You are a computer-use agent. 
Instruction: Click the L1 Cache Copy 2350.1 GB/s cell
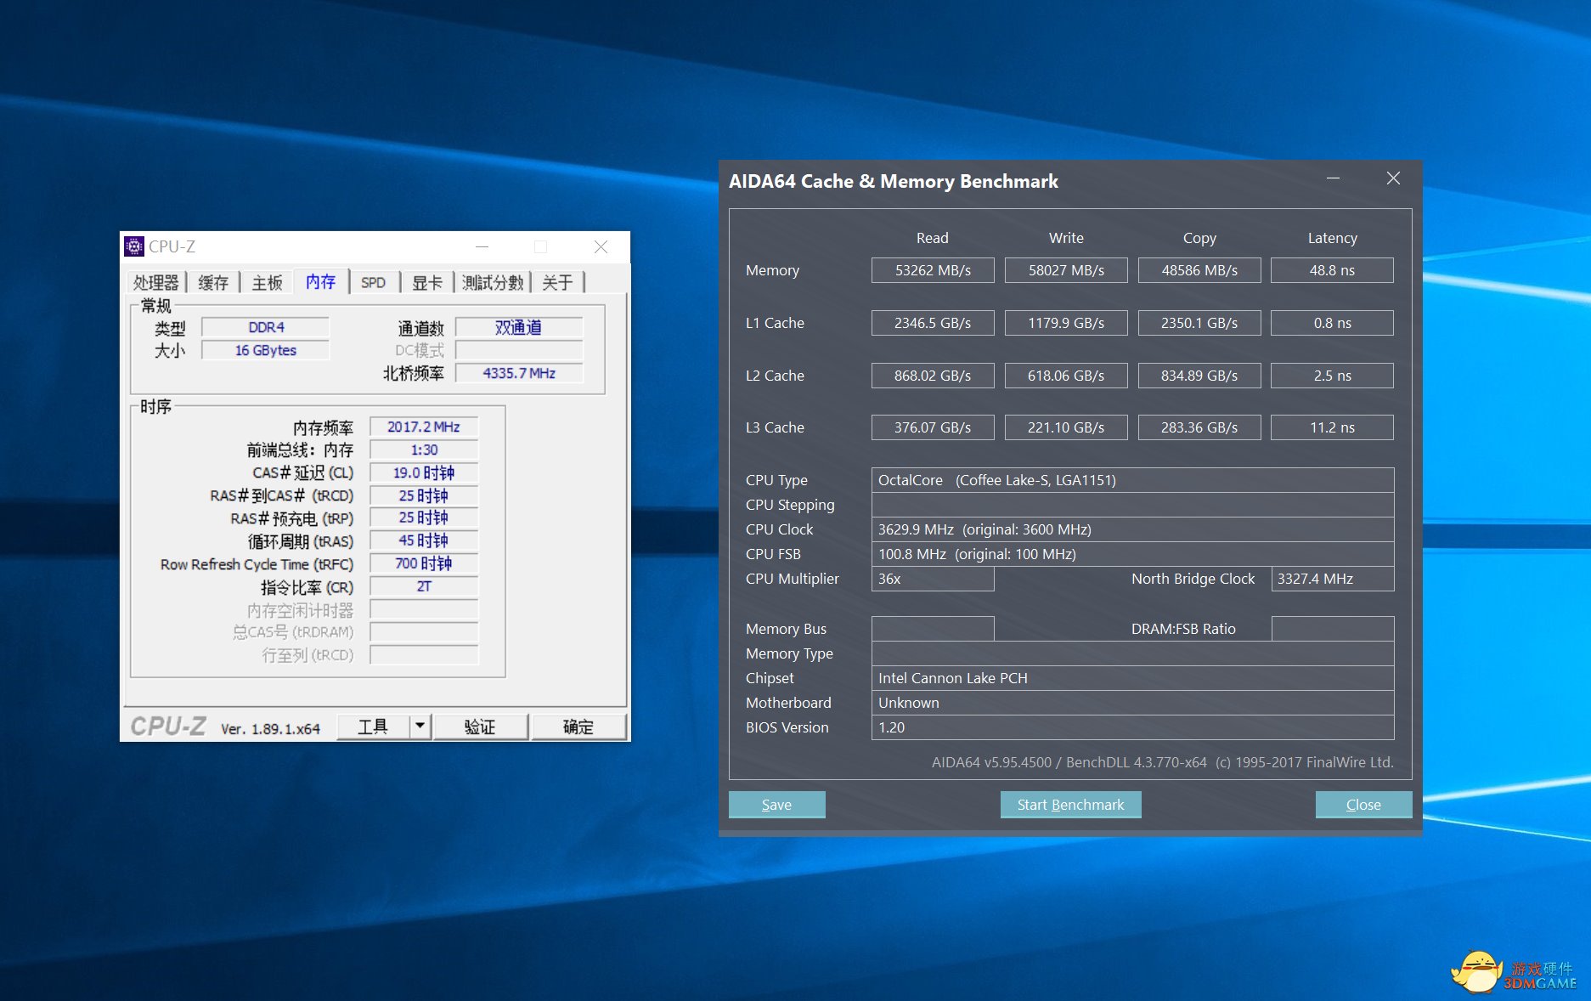tap(1199, 323)
